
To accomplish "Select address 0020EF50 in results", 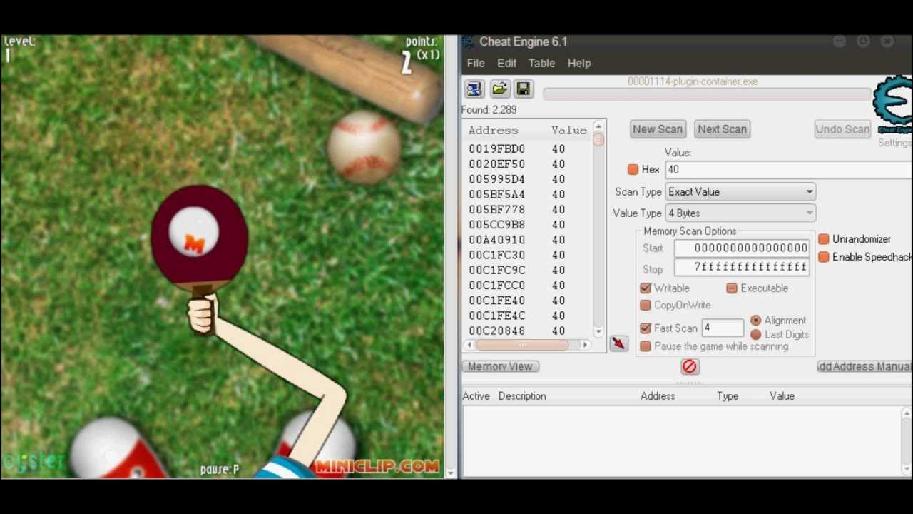I will [496, 164].
